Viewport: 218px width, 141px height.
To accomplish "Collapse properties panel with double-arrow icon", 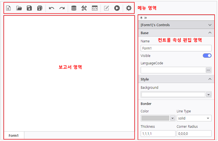I will point(146,18).
